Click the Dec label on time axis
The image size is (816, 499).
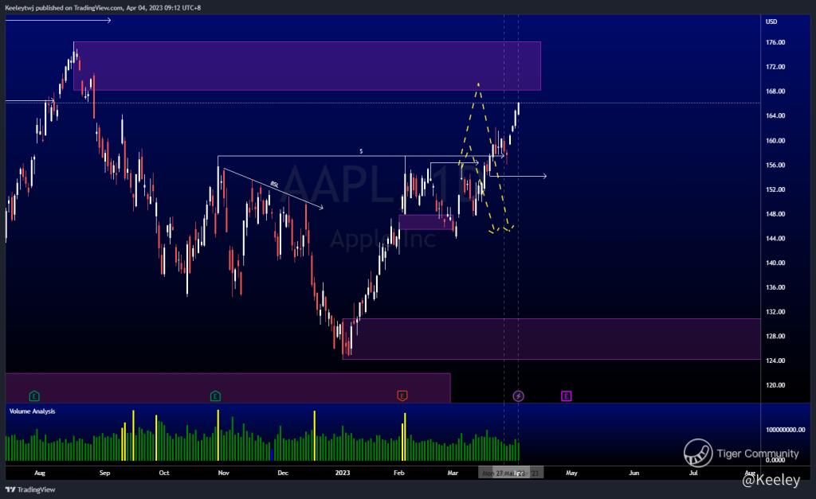pos(283,473)
